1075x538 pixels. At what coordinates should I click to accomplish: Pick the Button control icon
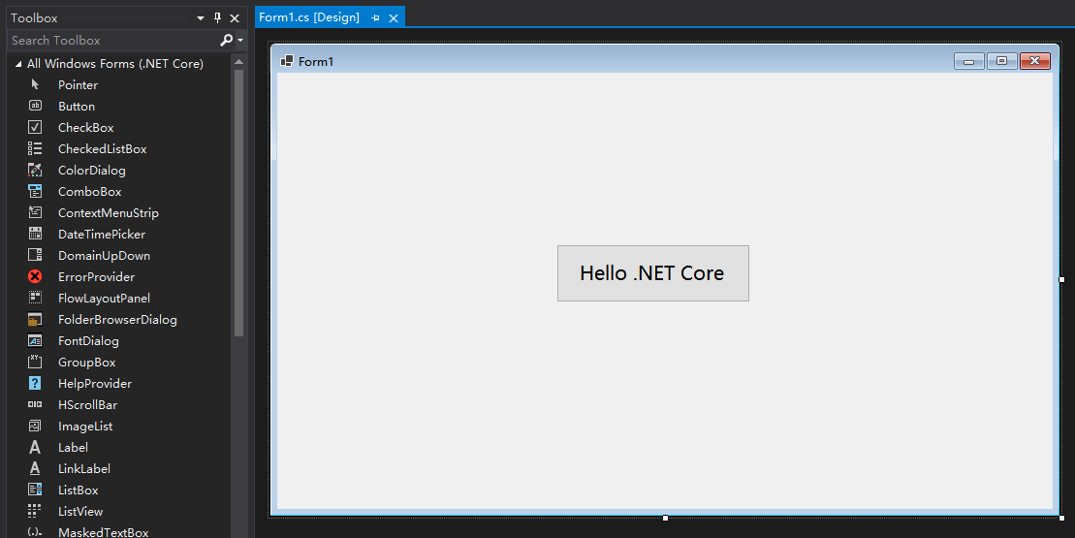(35, 106)
